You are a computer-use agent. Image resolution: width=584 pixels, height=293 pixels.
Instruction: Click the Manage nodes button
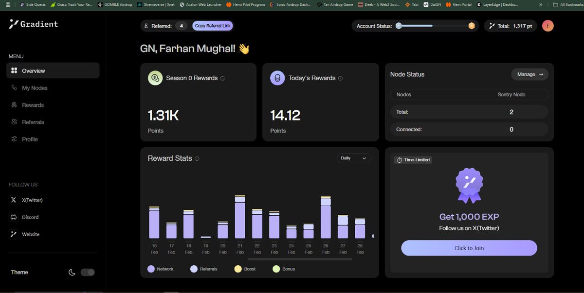529,74
